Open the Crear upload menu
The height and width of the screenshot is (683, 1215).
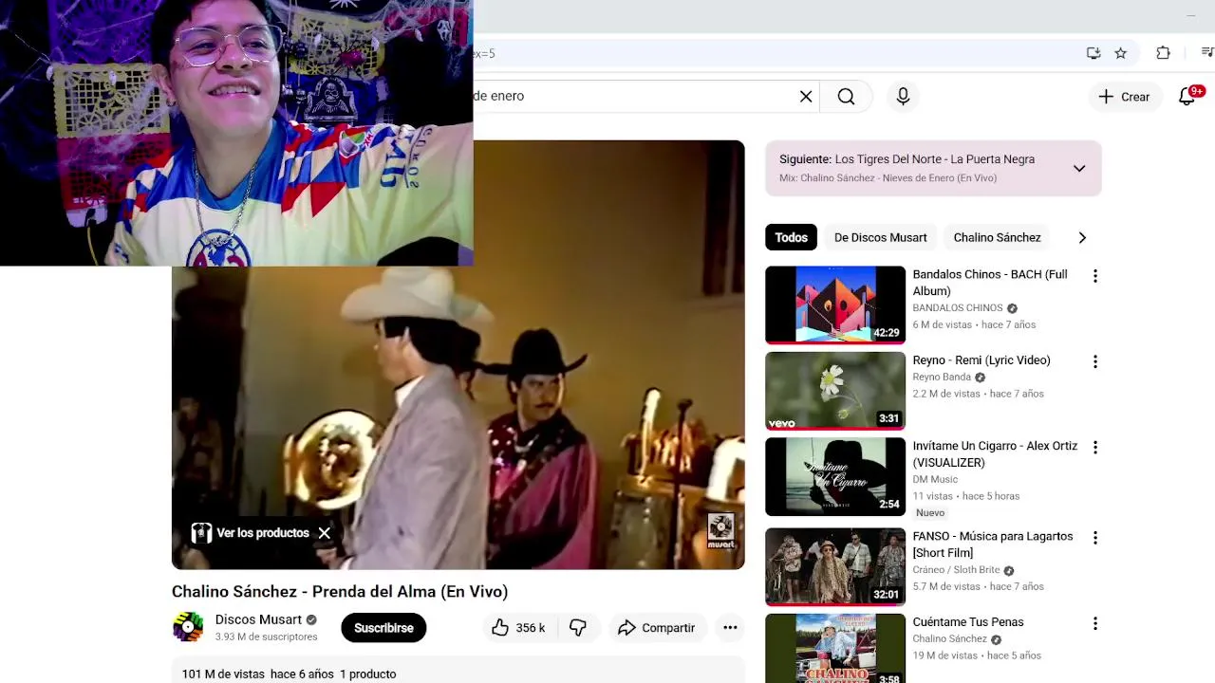pyautogui.click(x=1124, y=97)
